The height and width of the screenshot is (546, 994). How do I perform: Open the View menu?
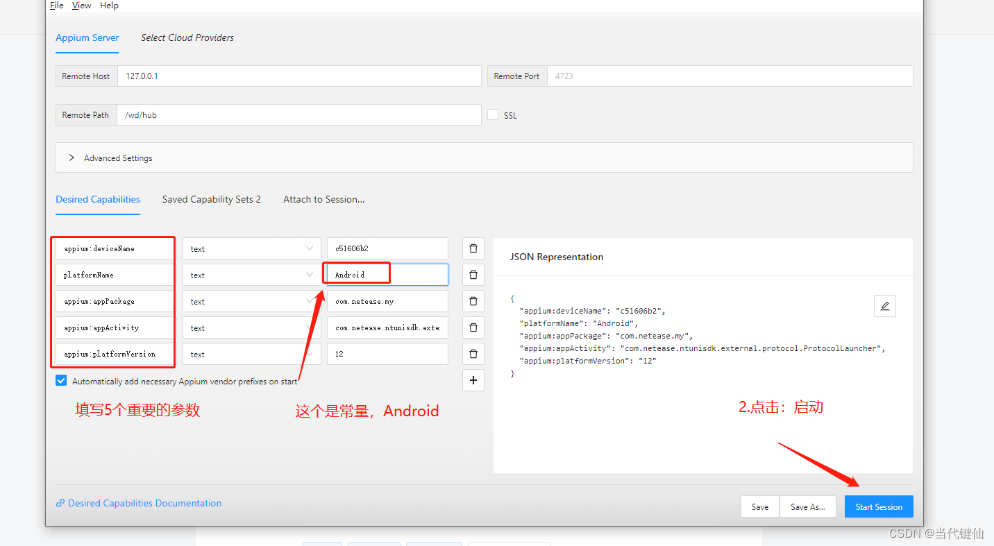pos(81,6)
